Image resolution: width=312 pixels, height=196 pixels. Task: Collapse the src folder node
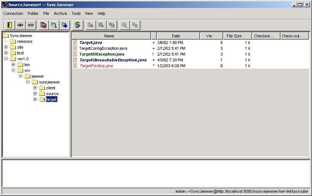coord(14,70)
